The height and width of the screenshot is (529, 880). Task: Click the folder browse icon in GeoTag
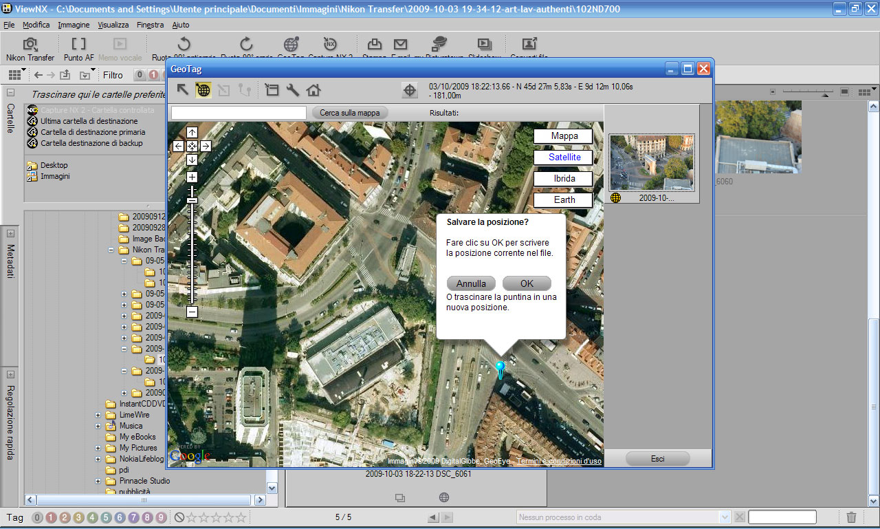pyautogui.click(x=272, y=89)
